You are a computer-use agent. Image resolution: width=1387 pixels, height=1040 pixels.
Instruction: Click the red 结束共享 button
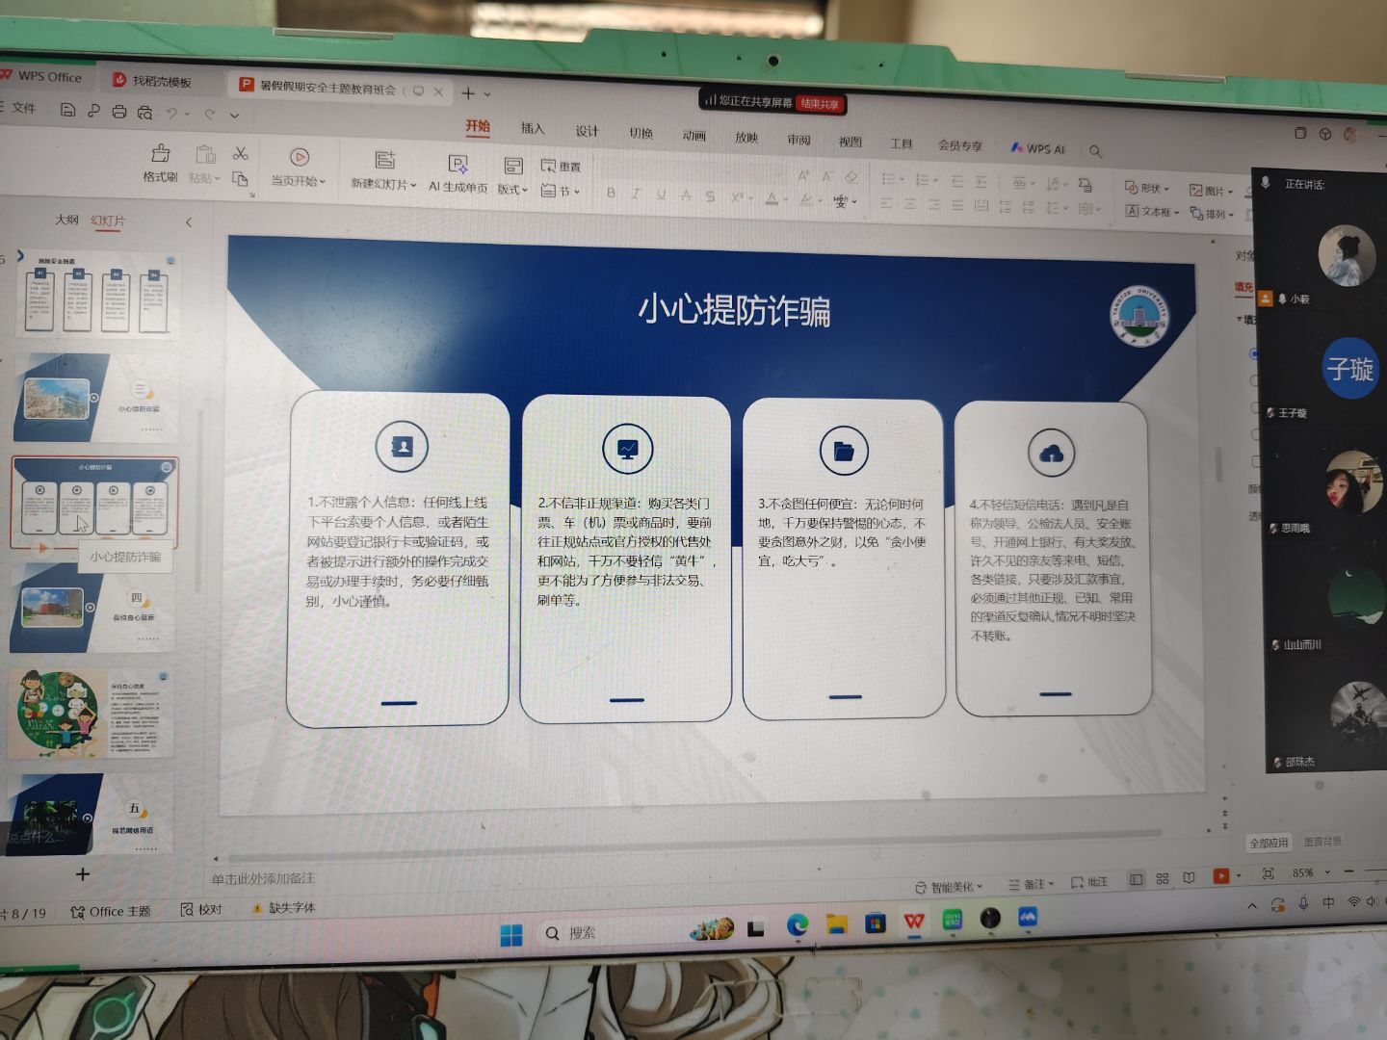click(820, 103)
